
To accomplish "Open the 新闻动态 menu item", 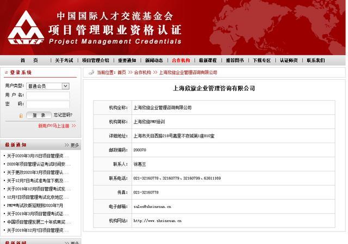I will (154, 60).
